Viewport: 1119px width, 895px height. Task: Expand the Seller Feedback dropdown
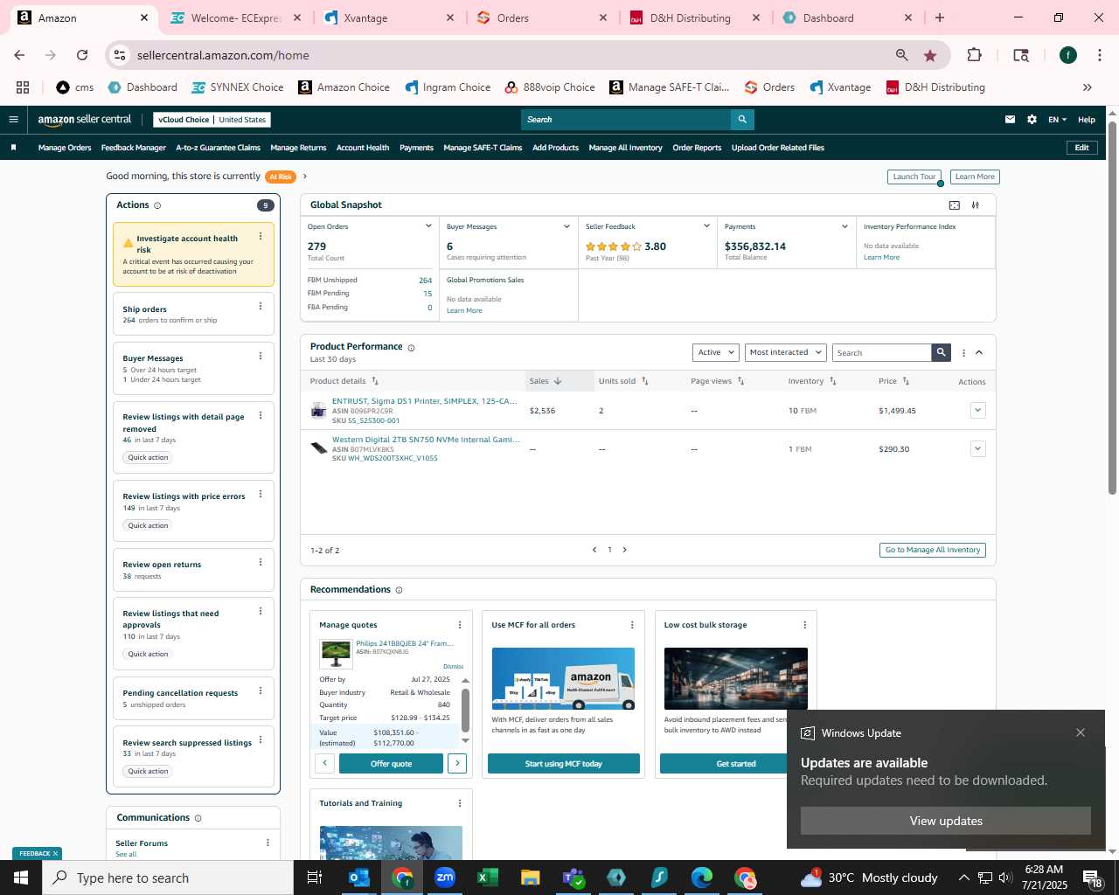pos(706,226)
